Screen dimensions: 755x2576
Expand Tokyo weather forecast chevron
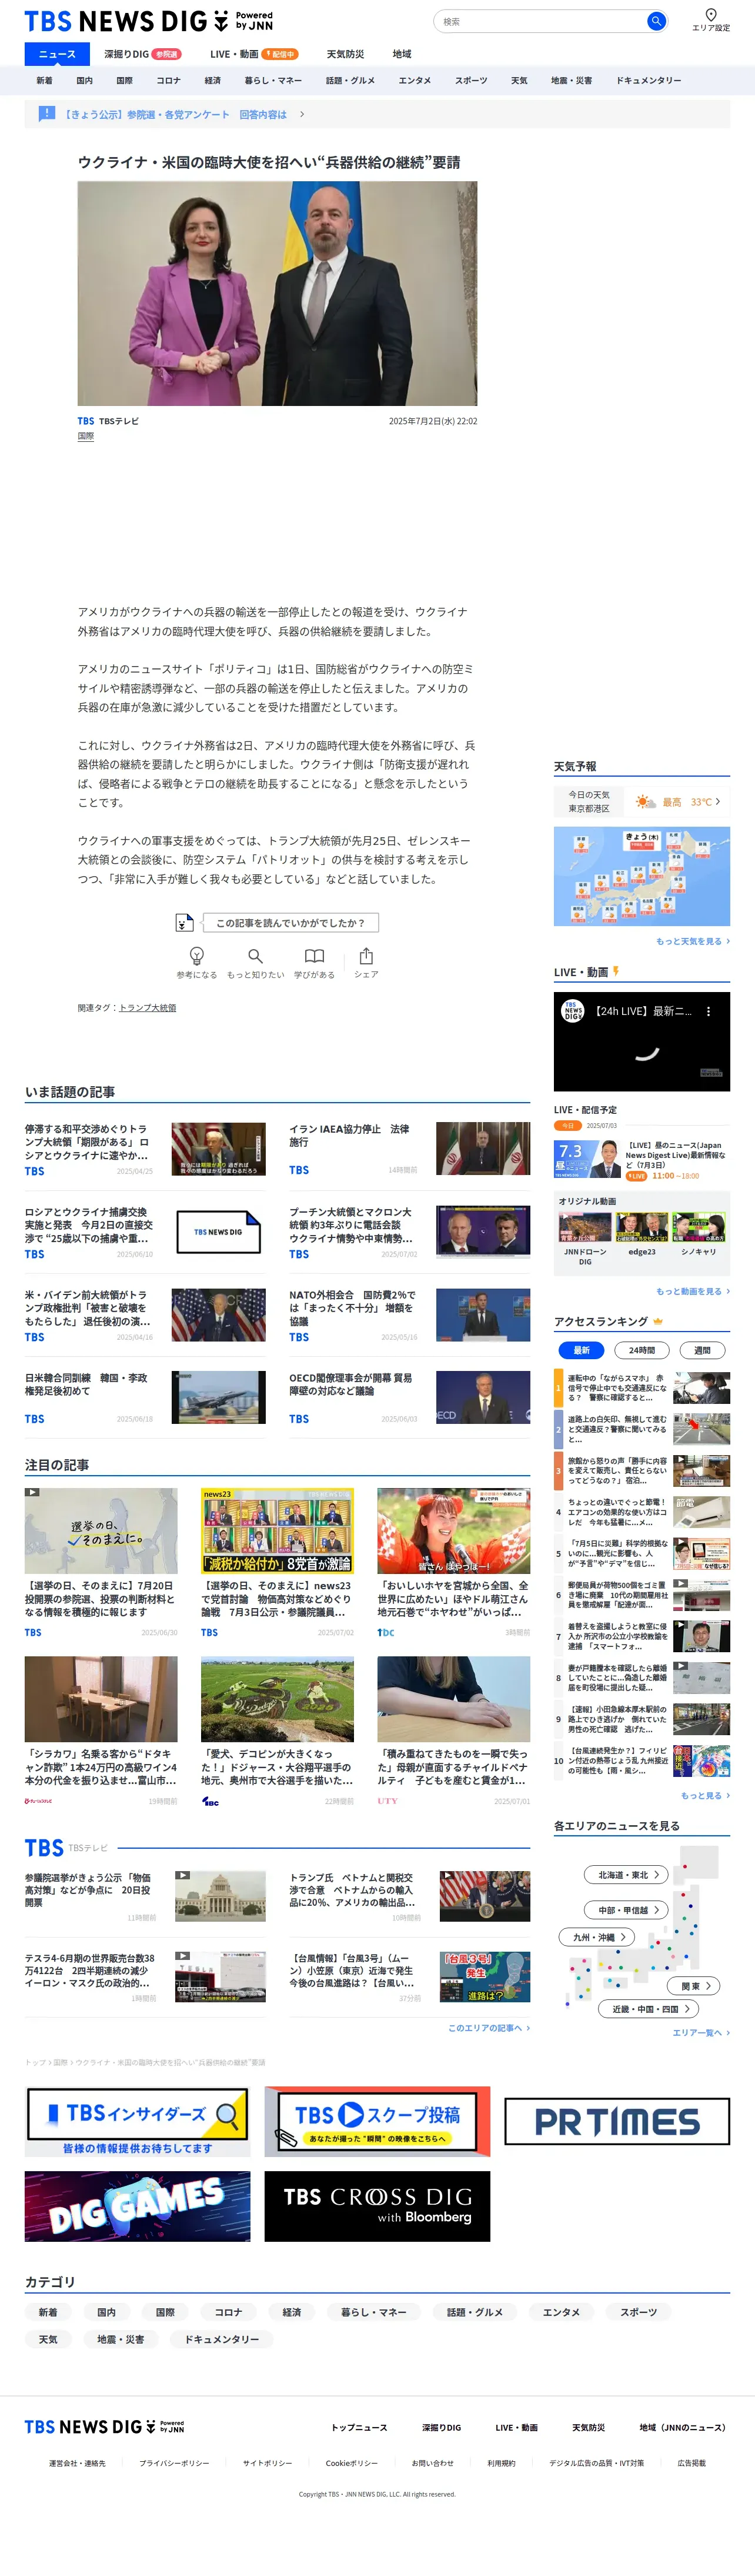click(x=717, y=802)
